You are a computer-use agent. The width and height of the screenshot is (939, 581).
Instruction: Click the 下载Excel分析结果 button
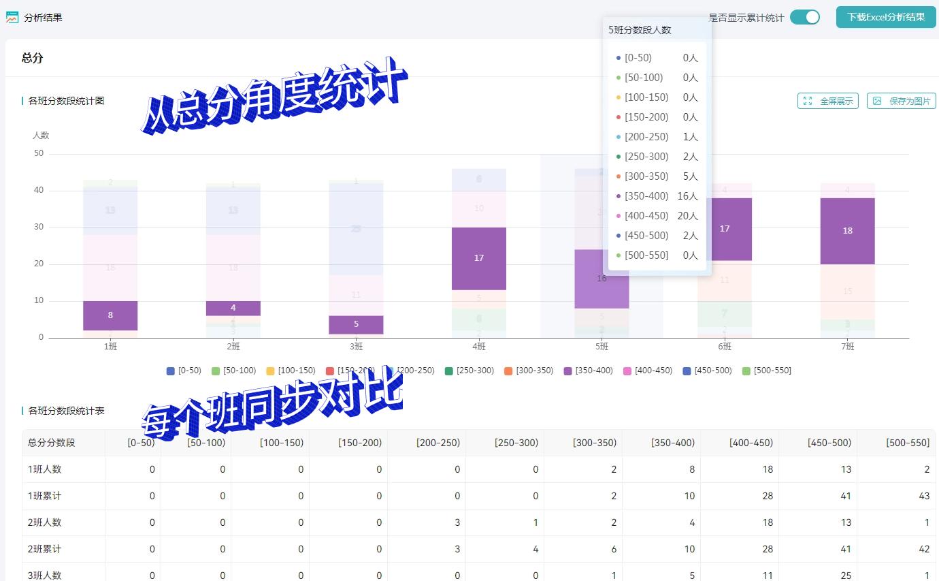(886, 17)
